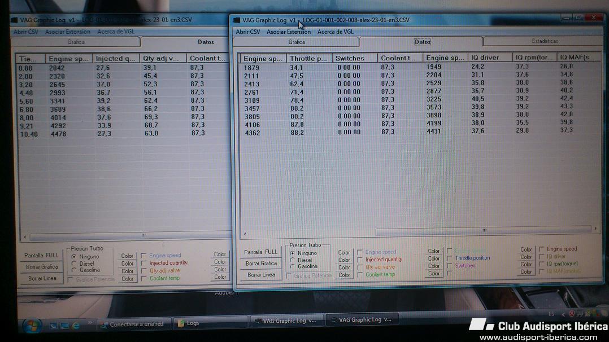
Task: Click Pantalla FULL in front window
Action: pyautogui.click(x=260, y=252)
